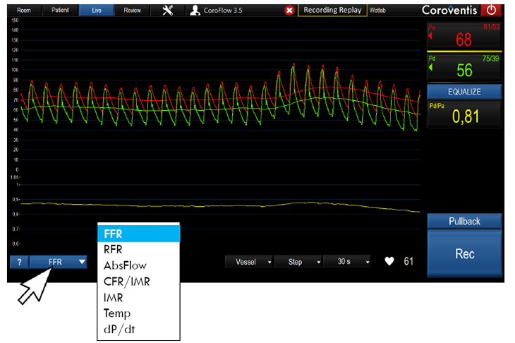The width and height of the screenshot is (515, 343).
Task: Open the wrench and screwdriver settings icon
Action: 167,11
